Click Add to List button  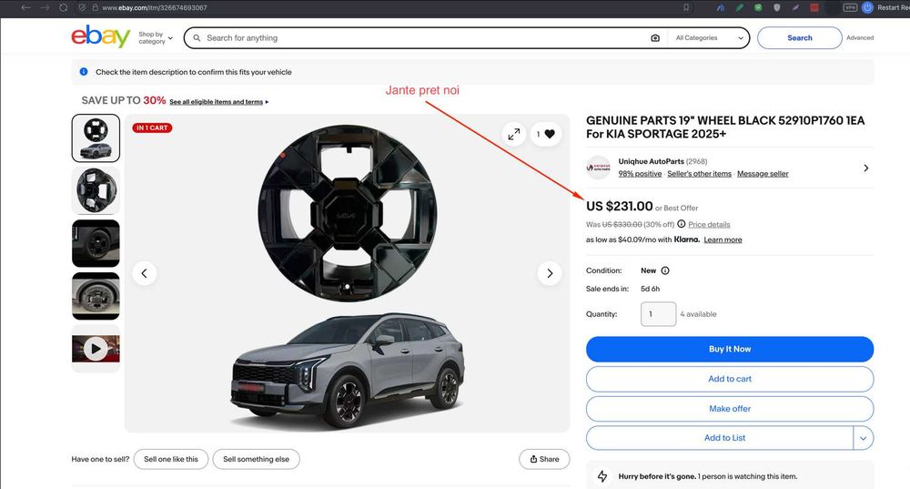pos(720,438)
